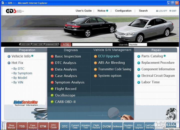Click the LOG OFF lock icon
The height and width of the screenshot is (130, 180).
tap(157, 11)
